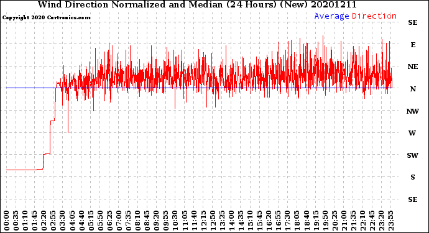Select the "01:10" time label
The width and height of the screenshot is (429, 233).
click(25, 221)
